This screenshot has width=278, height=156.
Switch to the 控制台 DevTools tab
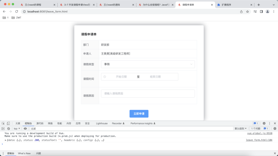point(28,123)
